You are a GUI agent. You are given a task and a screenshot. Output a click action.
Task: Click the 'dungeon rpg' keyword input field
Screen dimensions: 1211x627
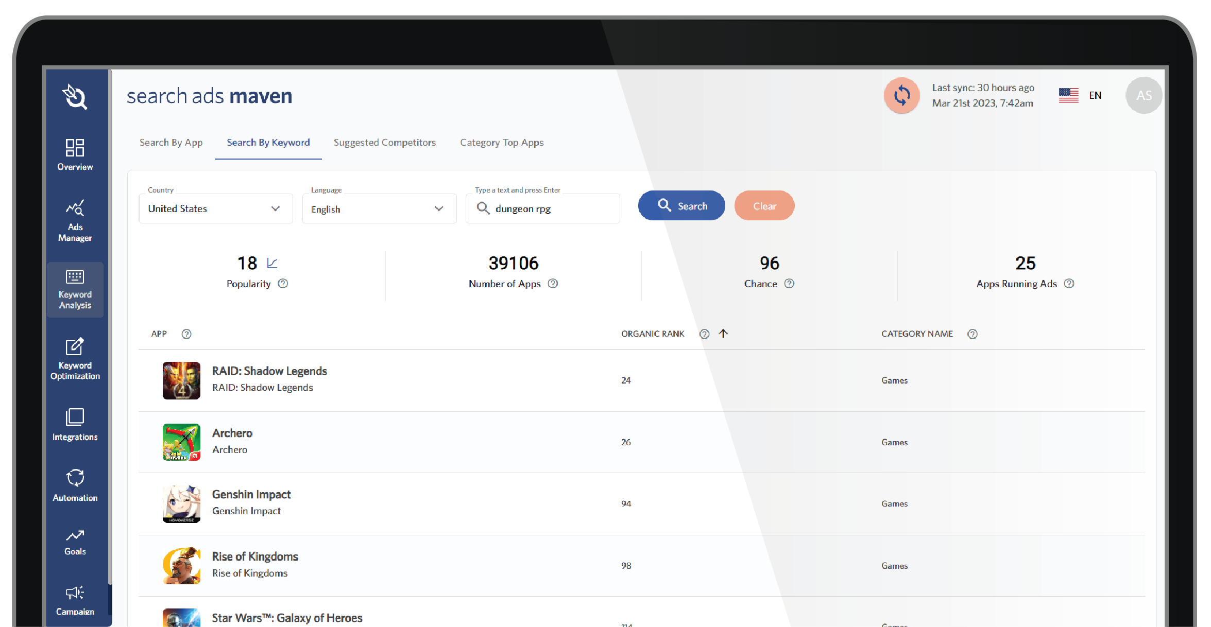542,208
